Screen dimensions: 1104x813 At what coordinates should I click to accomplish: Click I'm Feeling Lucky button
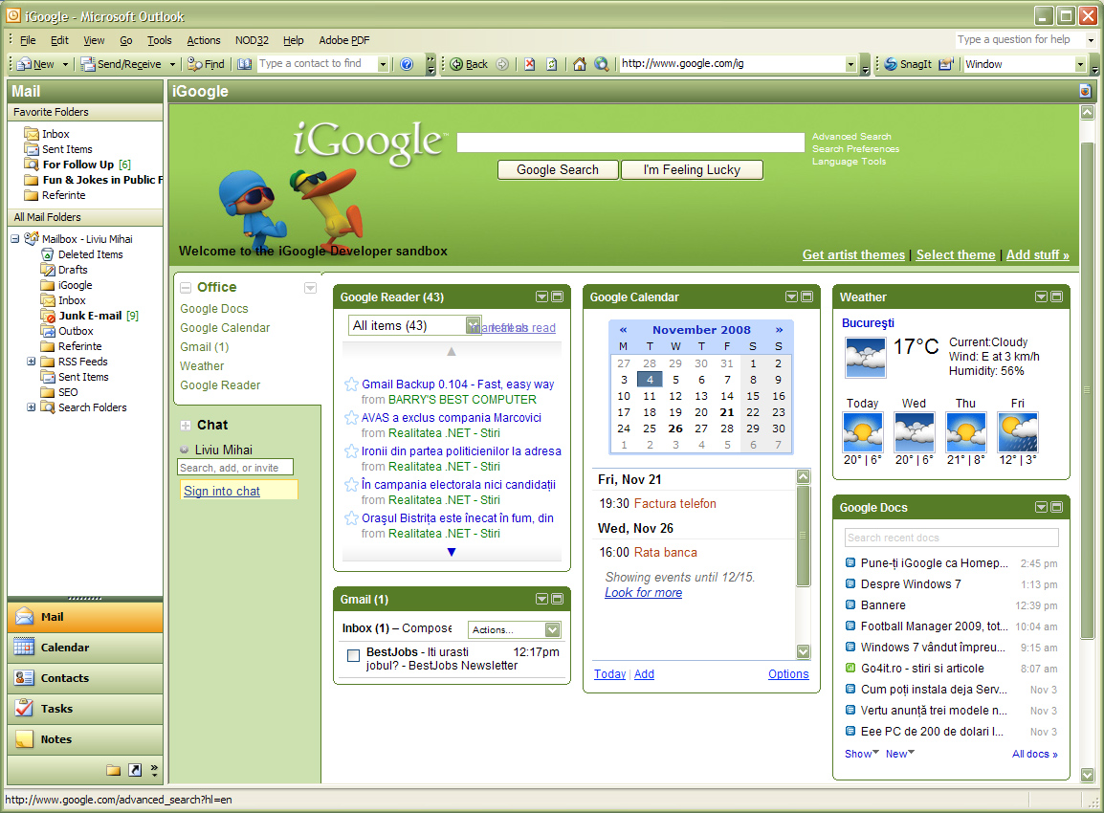(692, 169)
